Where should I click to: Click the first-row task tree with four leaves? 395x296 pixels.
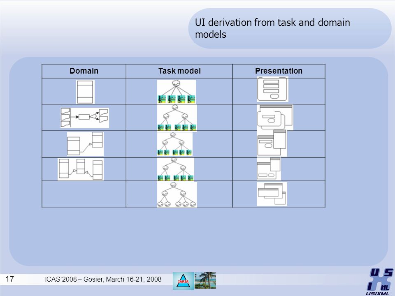177,92
